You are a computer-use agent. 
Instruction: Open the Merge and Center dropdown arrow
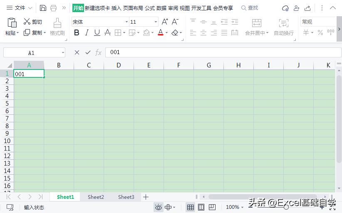click(x=267, y=33)
